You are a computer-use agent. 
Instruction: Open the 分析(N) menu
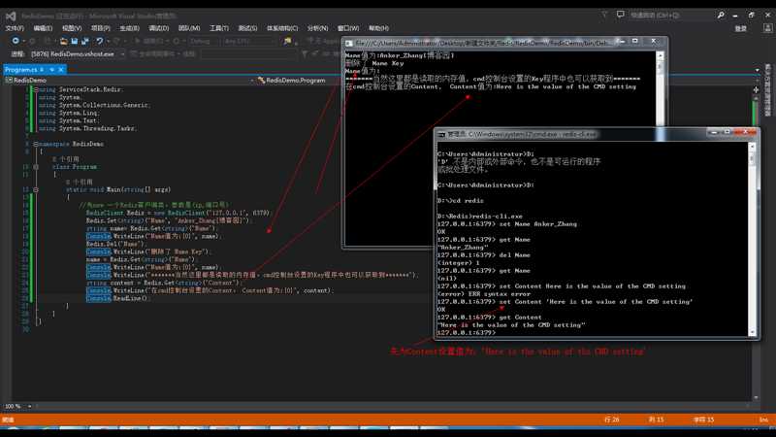point(318,28)
